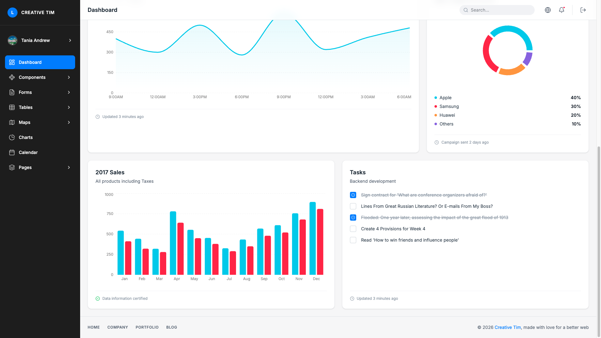Click the logout icon in header
This screenshot has height=338, width=601.
583,10
